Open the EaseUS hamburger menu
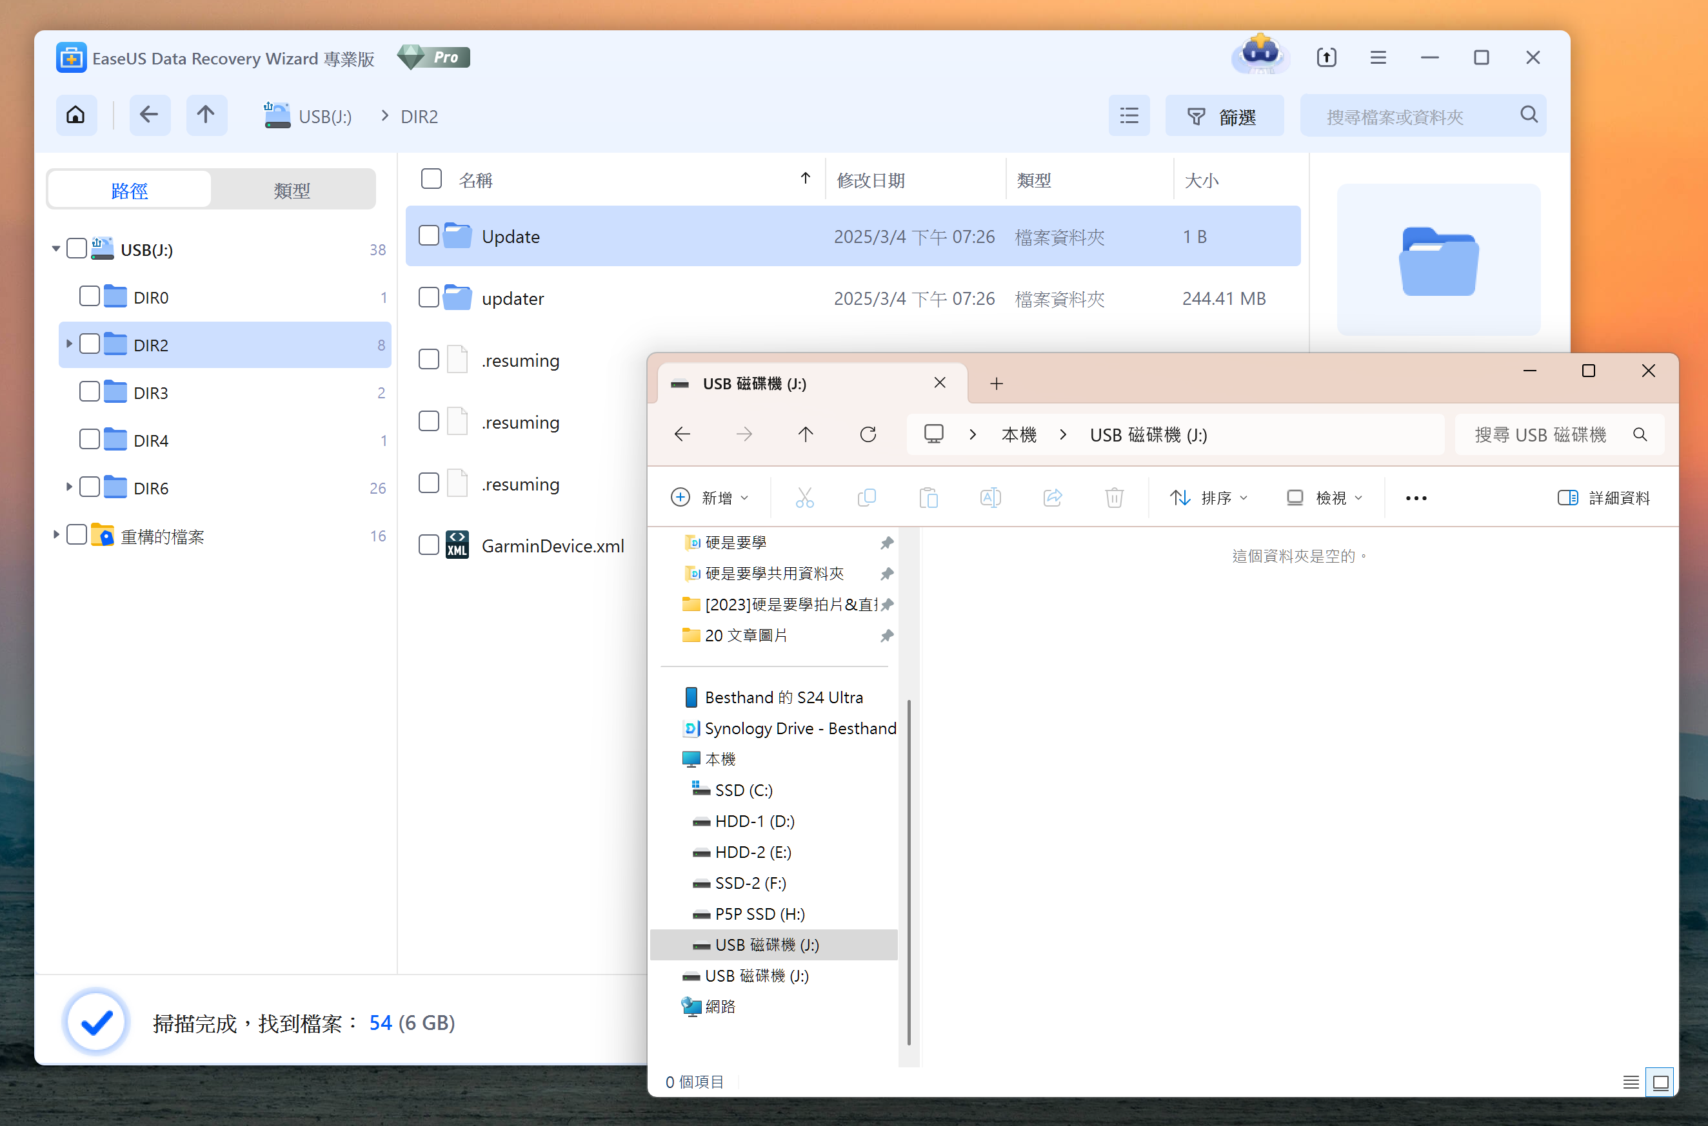The height and width of the screenshot is (1126, 1708). pos(1378,57)
